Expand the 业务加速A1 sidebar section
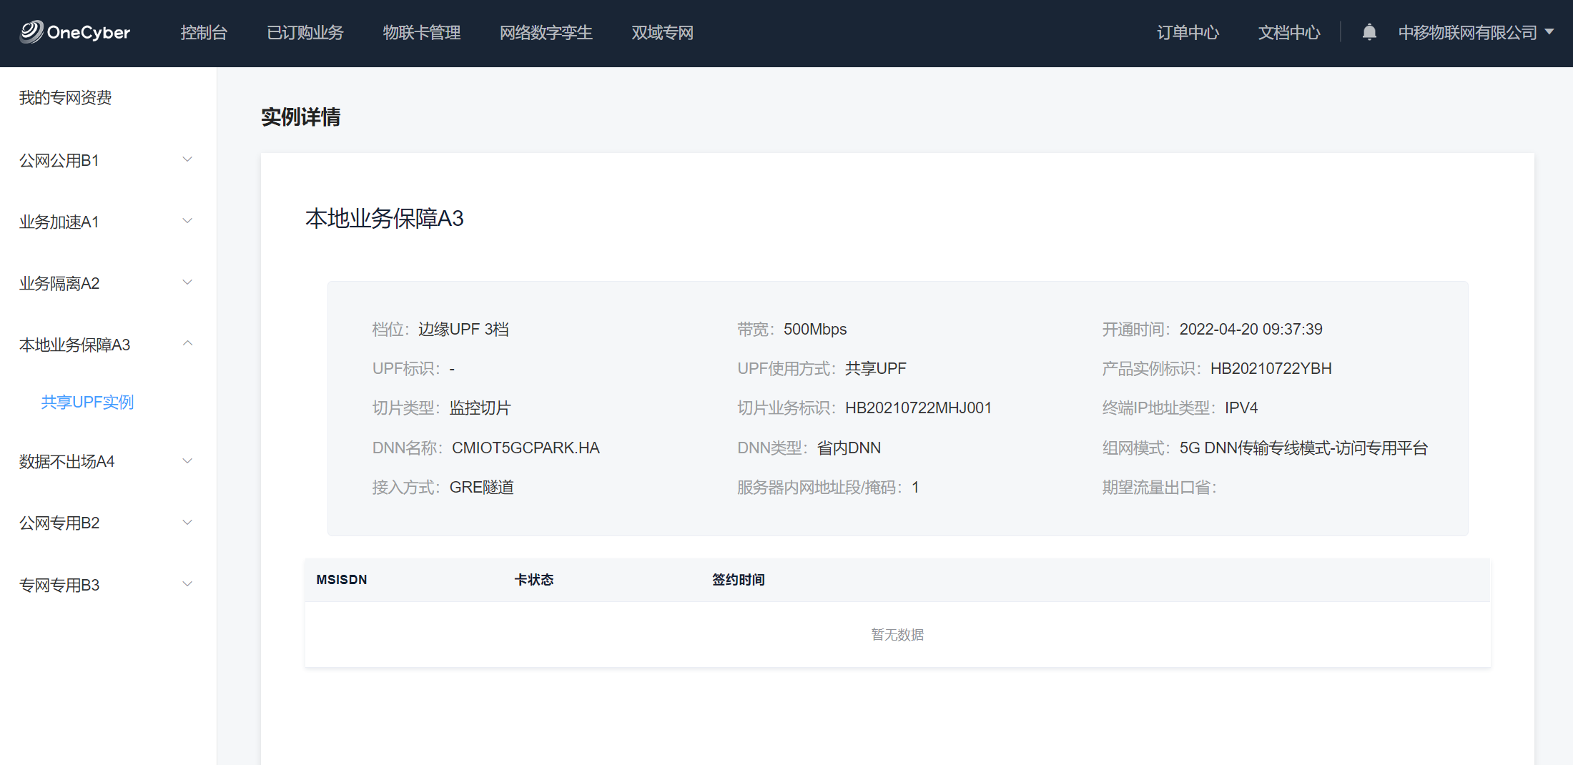 click(107, 222)
